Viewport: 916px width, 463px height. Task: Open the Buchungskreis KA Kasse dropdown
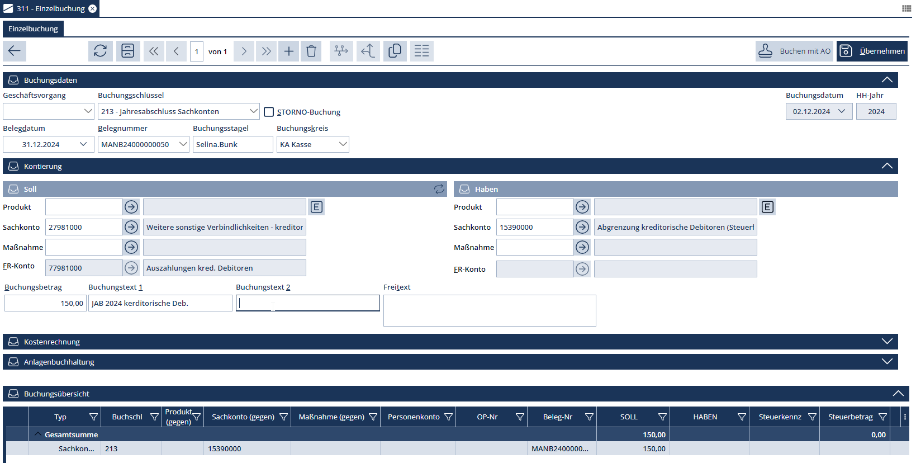click(x=343, y=144)
